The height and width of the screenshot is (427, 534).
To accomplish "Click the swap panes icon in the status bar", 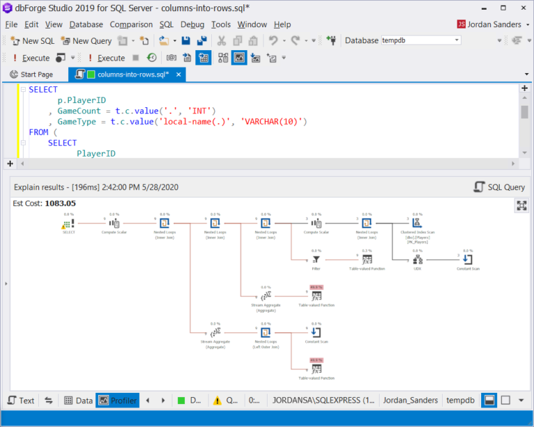I will pos(49,401).
